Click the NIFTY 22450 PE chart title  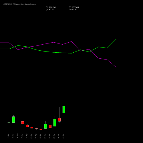(x=20, y=4)
